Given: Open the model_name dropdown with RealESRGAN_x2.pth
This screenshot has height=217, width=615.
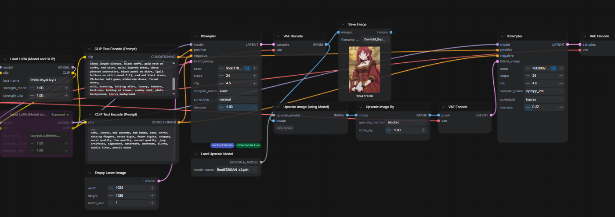Looking at the screenshot, I should coord(237,170).
